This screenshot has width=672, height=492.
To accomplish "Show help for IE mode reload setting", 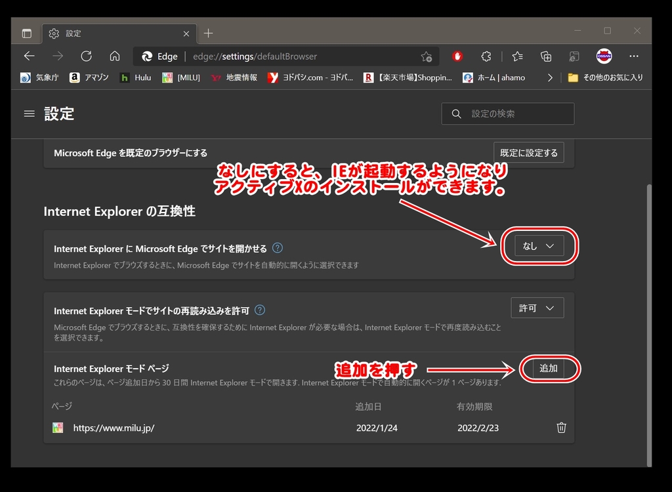I will tap(260, 310).
